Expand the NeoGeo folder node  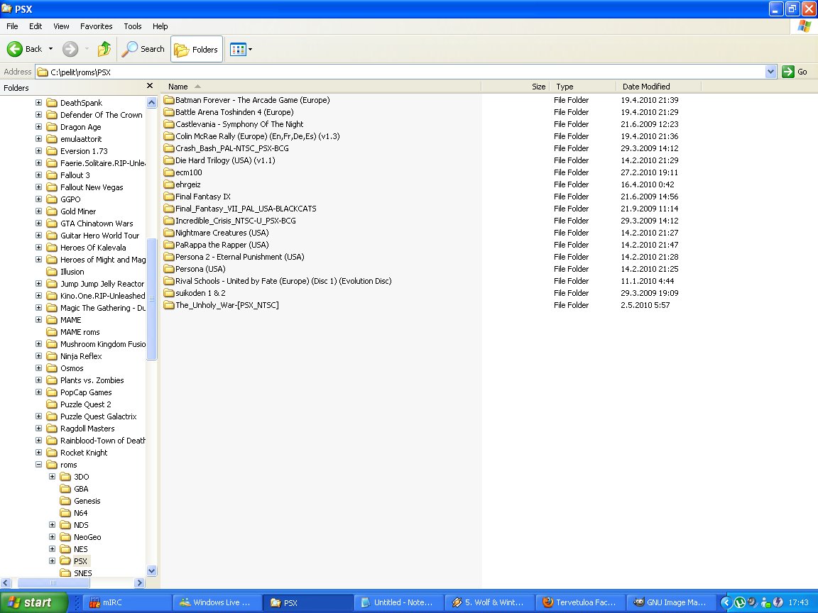pyautogui.click(x=53, y=537)
